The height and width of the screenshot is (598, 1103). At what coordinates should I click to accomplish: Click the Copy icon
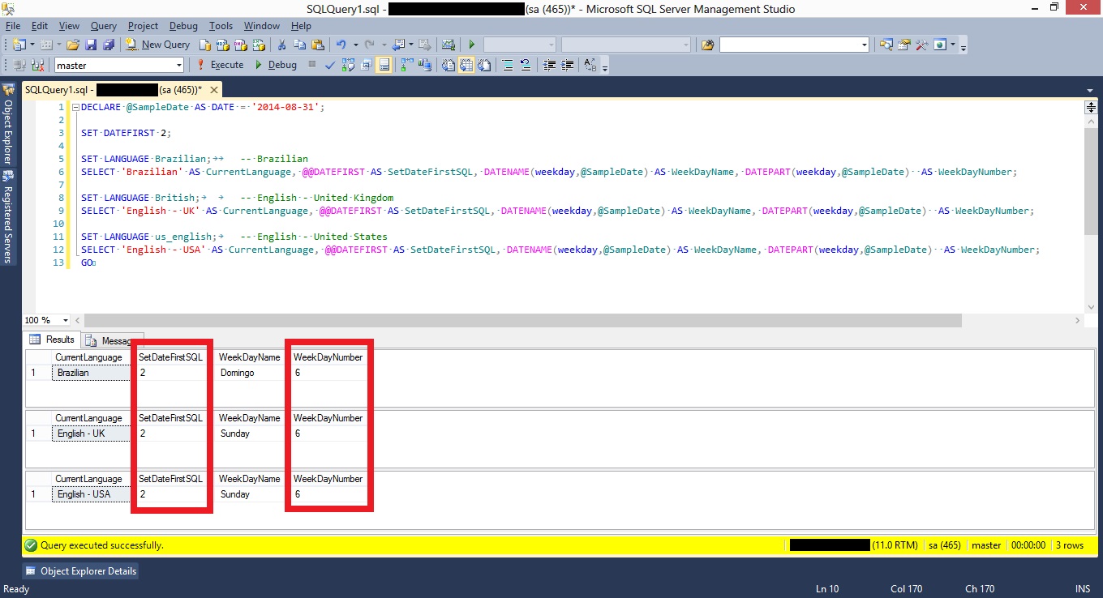(x=299, y=45)
